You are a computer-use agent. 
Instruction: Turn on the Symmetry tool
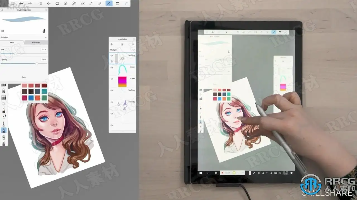pyautogui.click(x=83, y=3)
